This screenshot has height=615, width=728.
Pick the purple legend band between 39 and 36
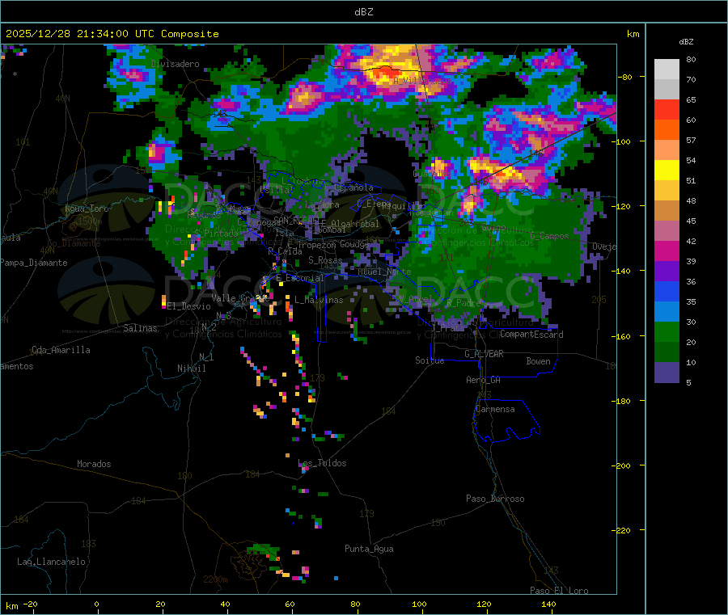coord(667,272)
